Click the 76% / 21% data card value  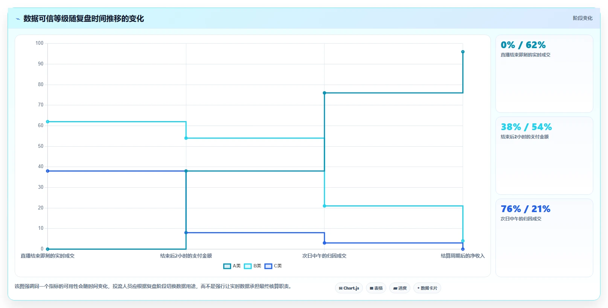pyautogui.click(x=525, y=209)
